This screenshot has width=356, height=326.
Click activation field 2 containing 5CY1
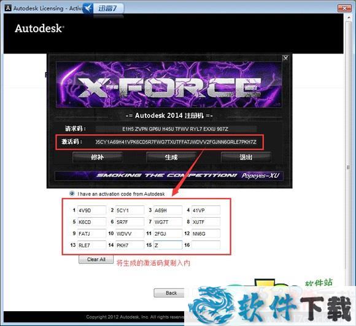(x=130, y=210)
